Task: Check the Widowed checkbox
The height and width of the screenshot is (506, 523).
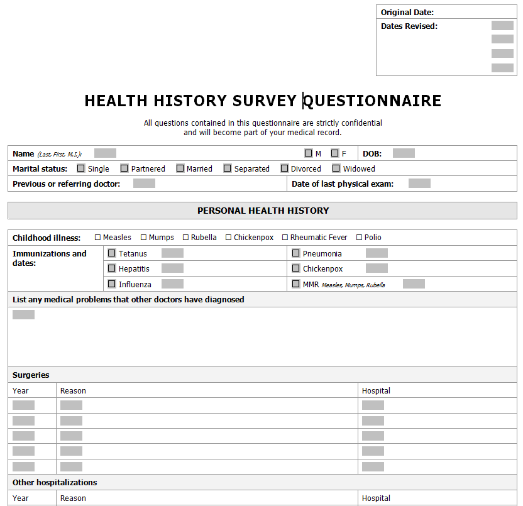Action: [x=336, y=168]
